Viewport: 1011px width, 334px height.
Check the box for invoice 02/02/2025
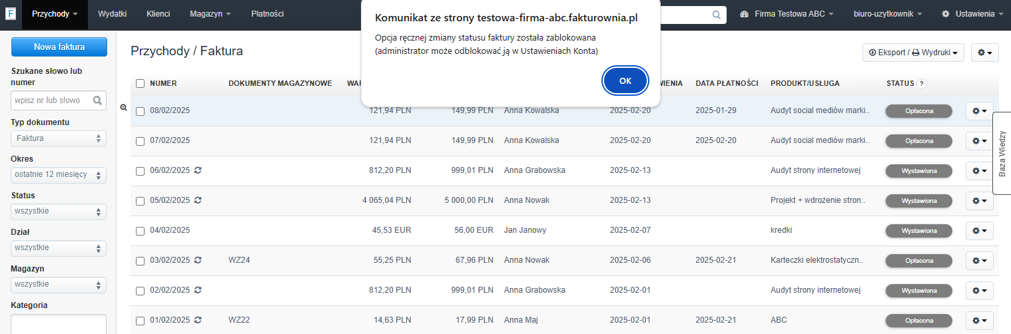140,291
